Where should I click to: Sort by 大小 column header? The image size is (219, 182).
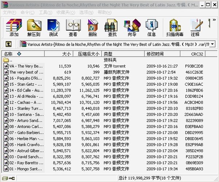coord(59,54)
